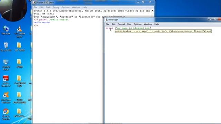The width and height of the screenshot is (221, 124).
Task: Open File menu in Untitled editor
Action: [x=107, y=24]
